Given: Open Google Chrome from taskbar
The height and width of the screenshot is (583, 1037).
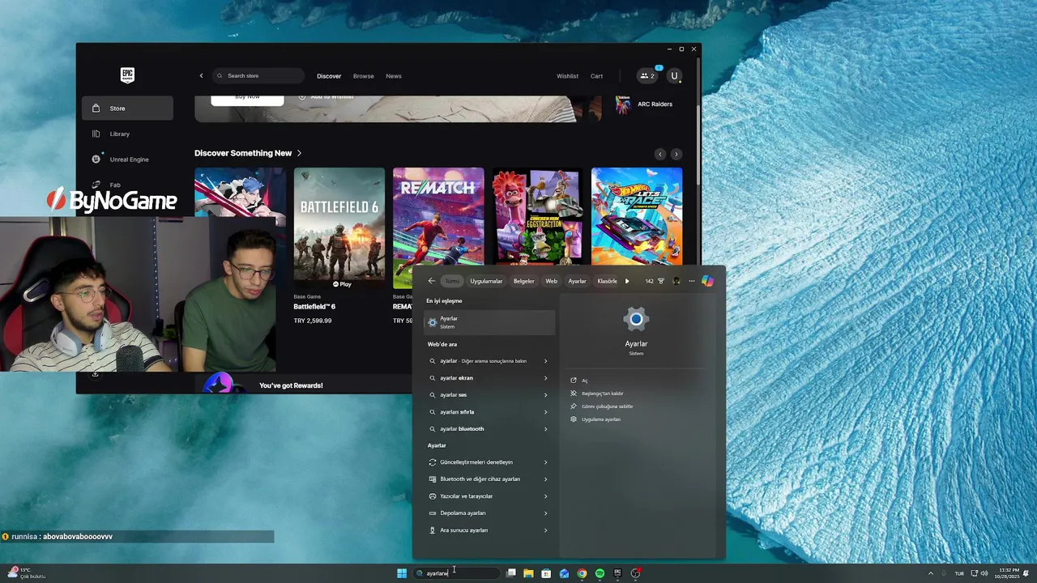Looking at the screenshot, I should pyautogui.click(x=582, y=573).
